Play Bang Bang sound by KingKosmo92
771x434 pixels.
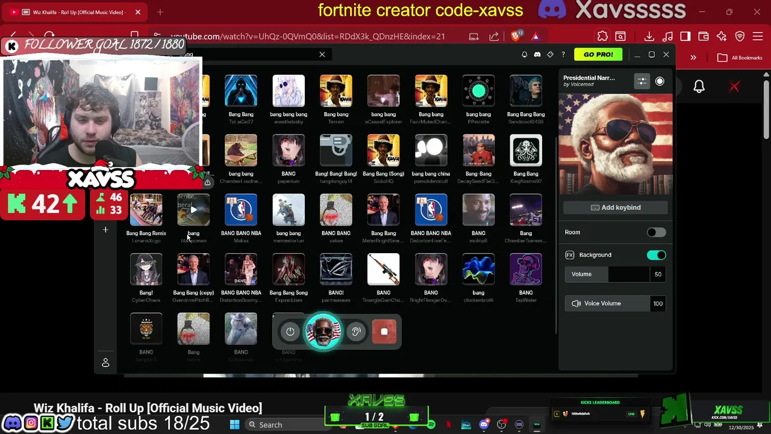[x=526, y=151]
